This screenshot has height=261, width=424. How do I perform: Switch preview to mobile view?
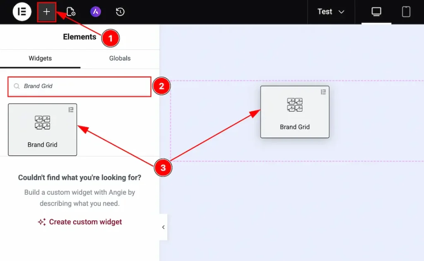click(x=406, y=12)
